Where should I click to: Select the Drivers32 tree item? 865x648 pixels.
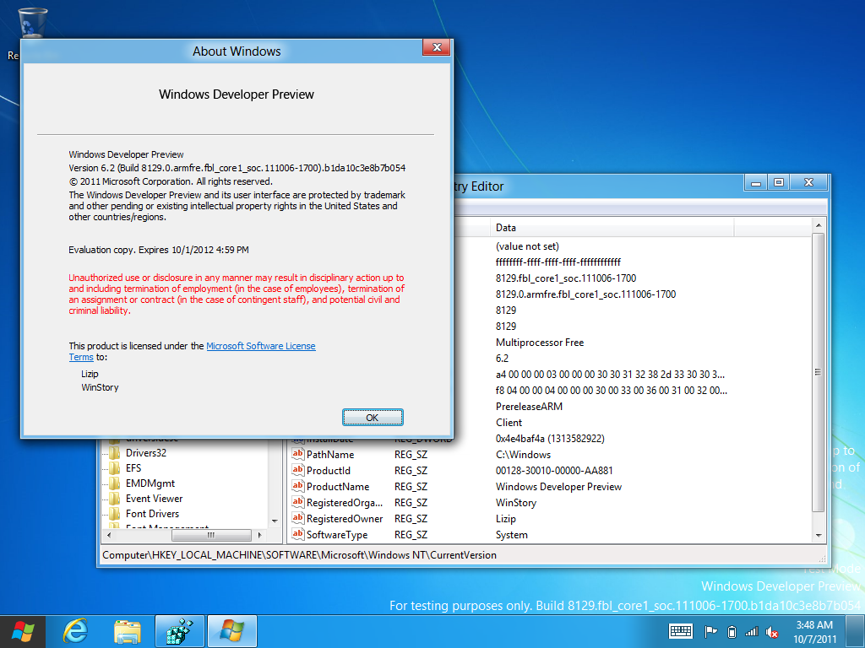tap(145, 453)
